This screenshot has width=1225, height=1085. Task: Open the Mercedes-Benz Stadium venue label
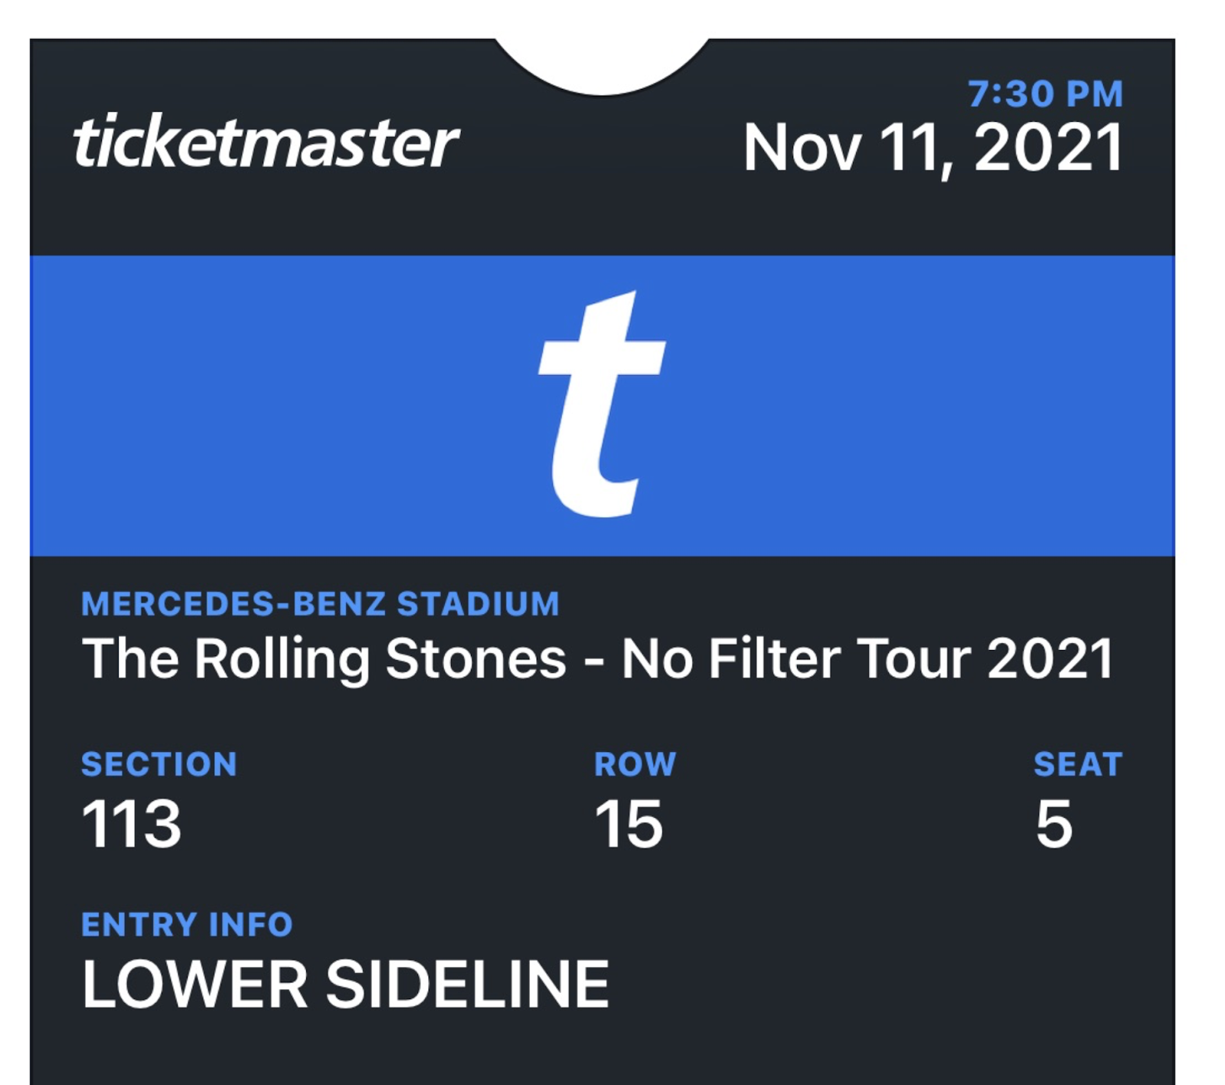pos(320,604)
